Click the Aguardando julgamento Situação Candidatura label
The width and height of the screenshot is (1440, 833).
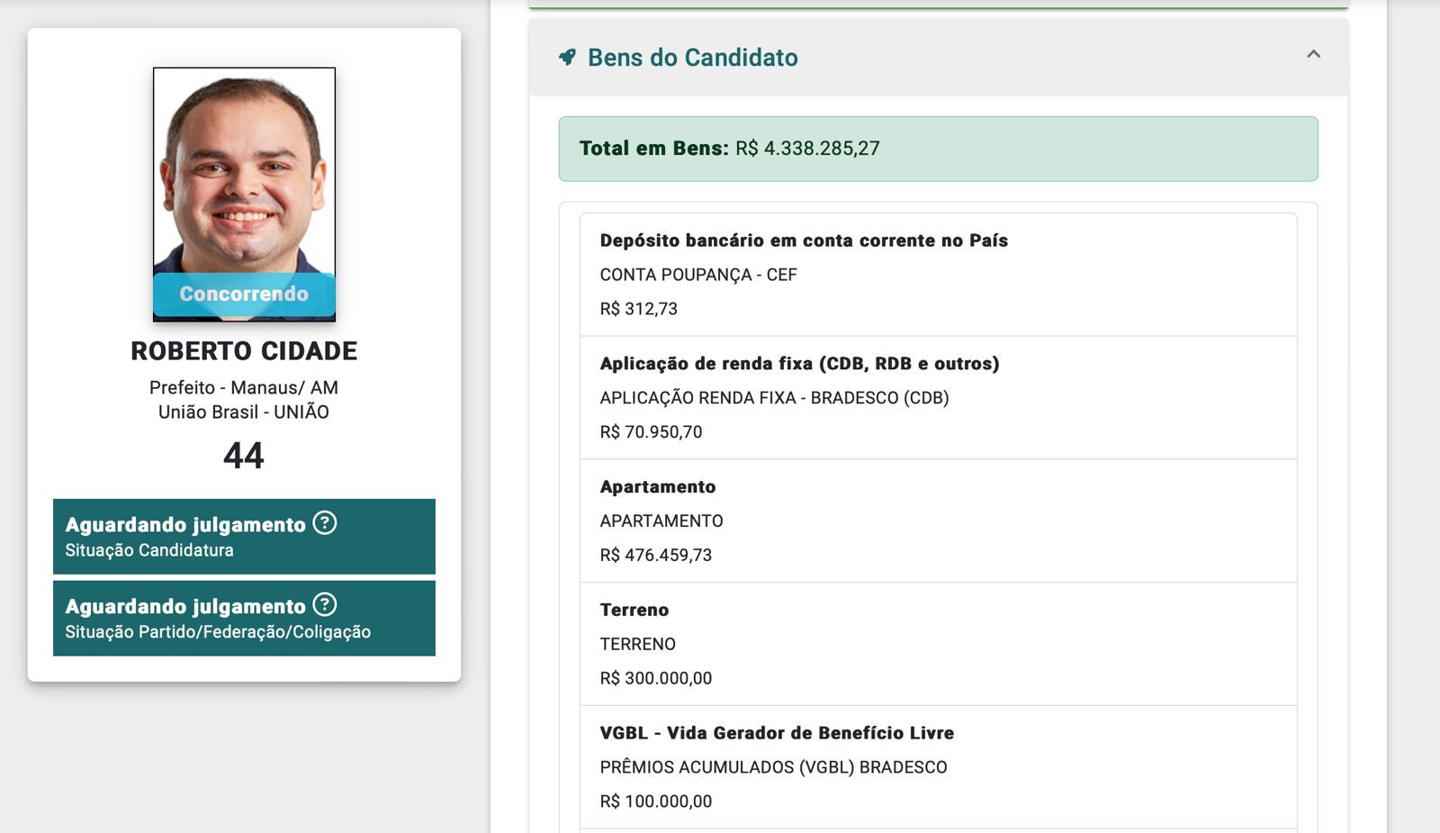185,526
